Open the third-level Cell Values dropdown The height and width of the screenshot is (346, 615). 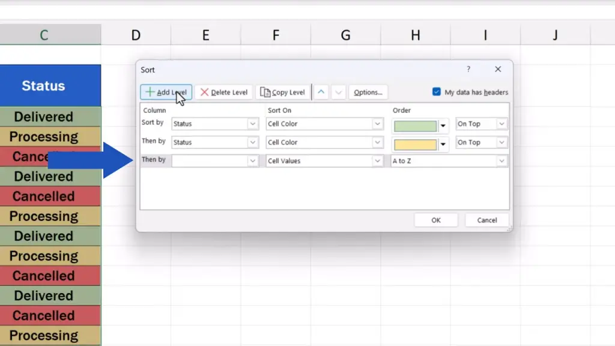tap(377, 161)
